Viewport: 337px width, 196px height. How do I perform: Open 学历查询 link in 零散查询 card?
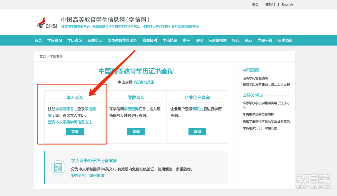[x=131, y=109]
